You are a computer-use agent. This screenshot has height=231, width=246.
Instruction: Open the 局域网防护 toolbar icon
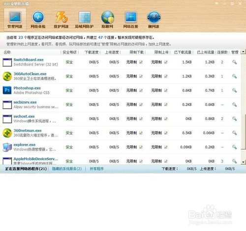(84, 20)
